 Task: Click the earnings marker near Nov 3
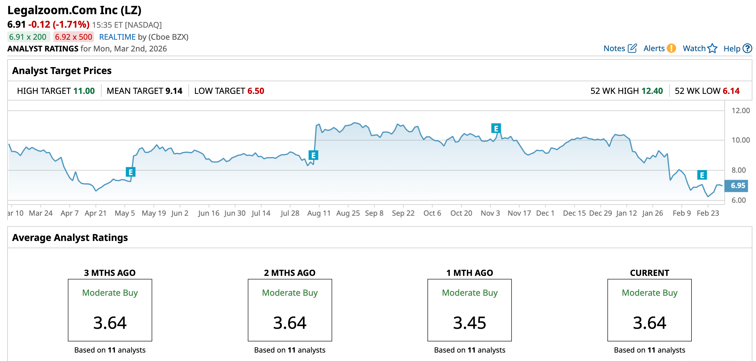coord(496,128)
